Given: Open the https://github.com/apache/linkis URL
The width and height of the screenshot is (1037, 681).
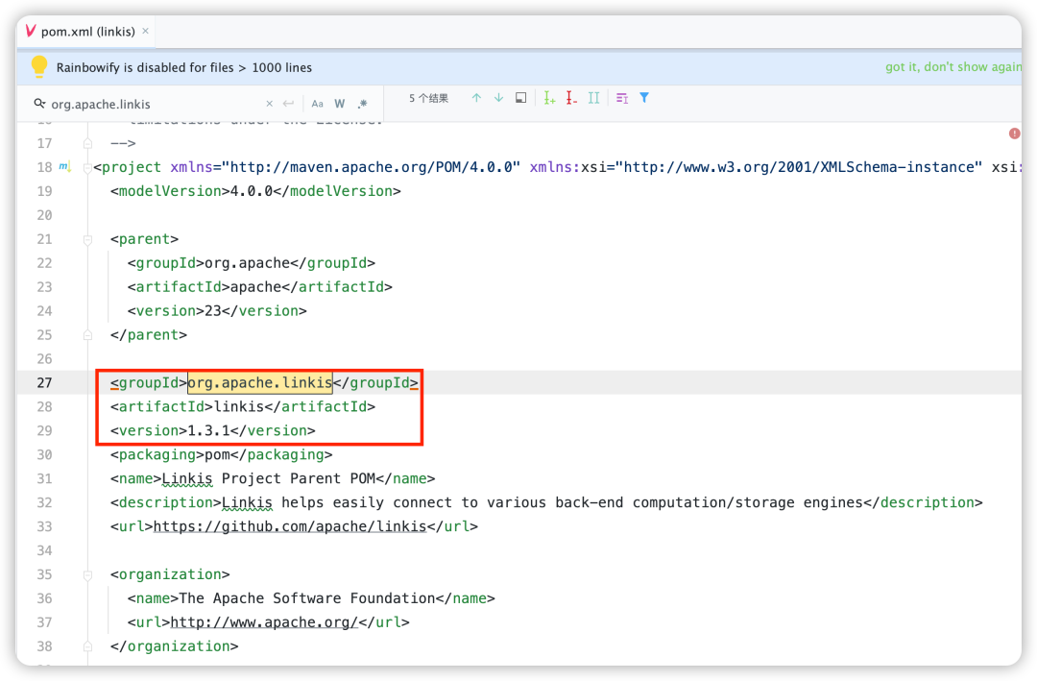Looking at the screenshot, I should [290, 526].
